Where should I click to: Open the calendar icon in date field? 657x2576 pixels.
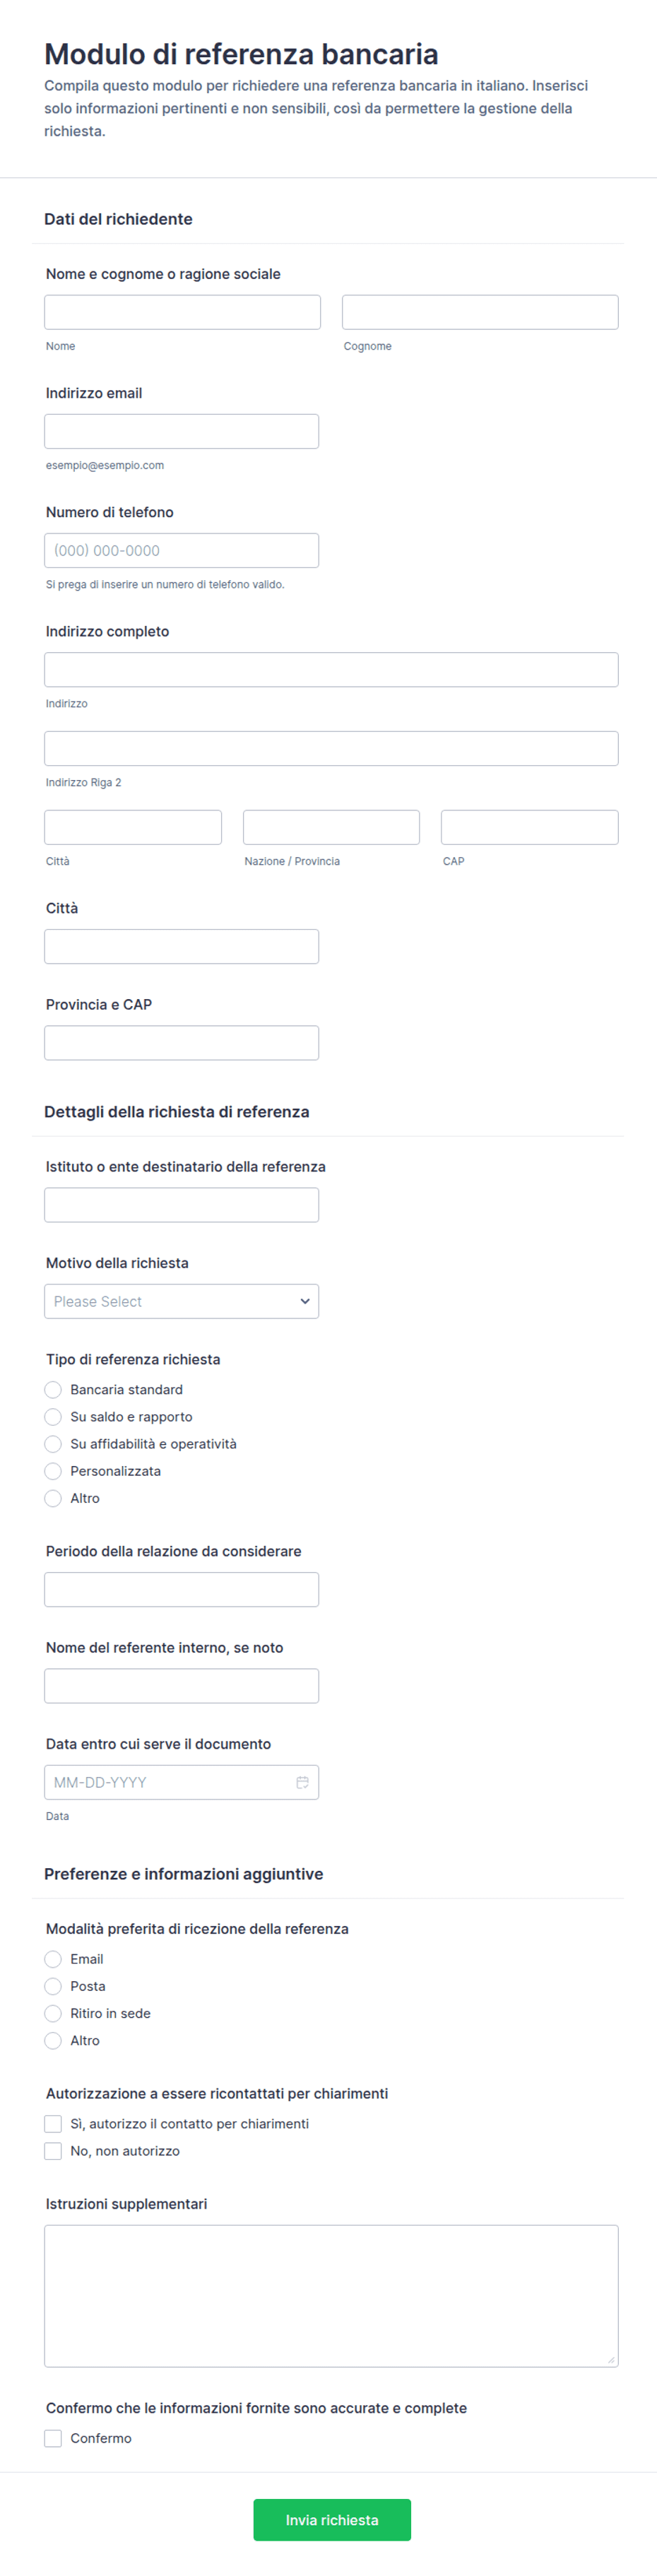point(302,1782)
